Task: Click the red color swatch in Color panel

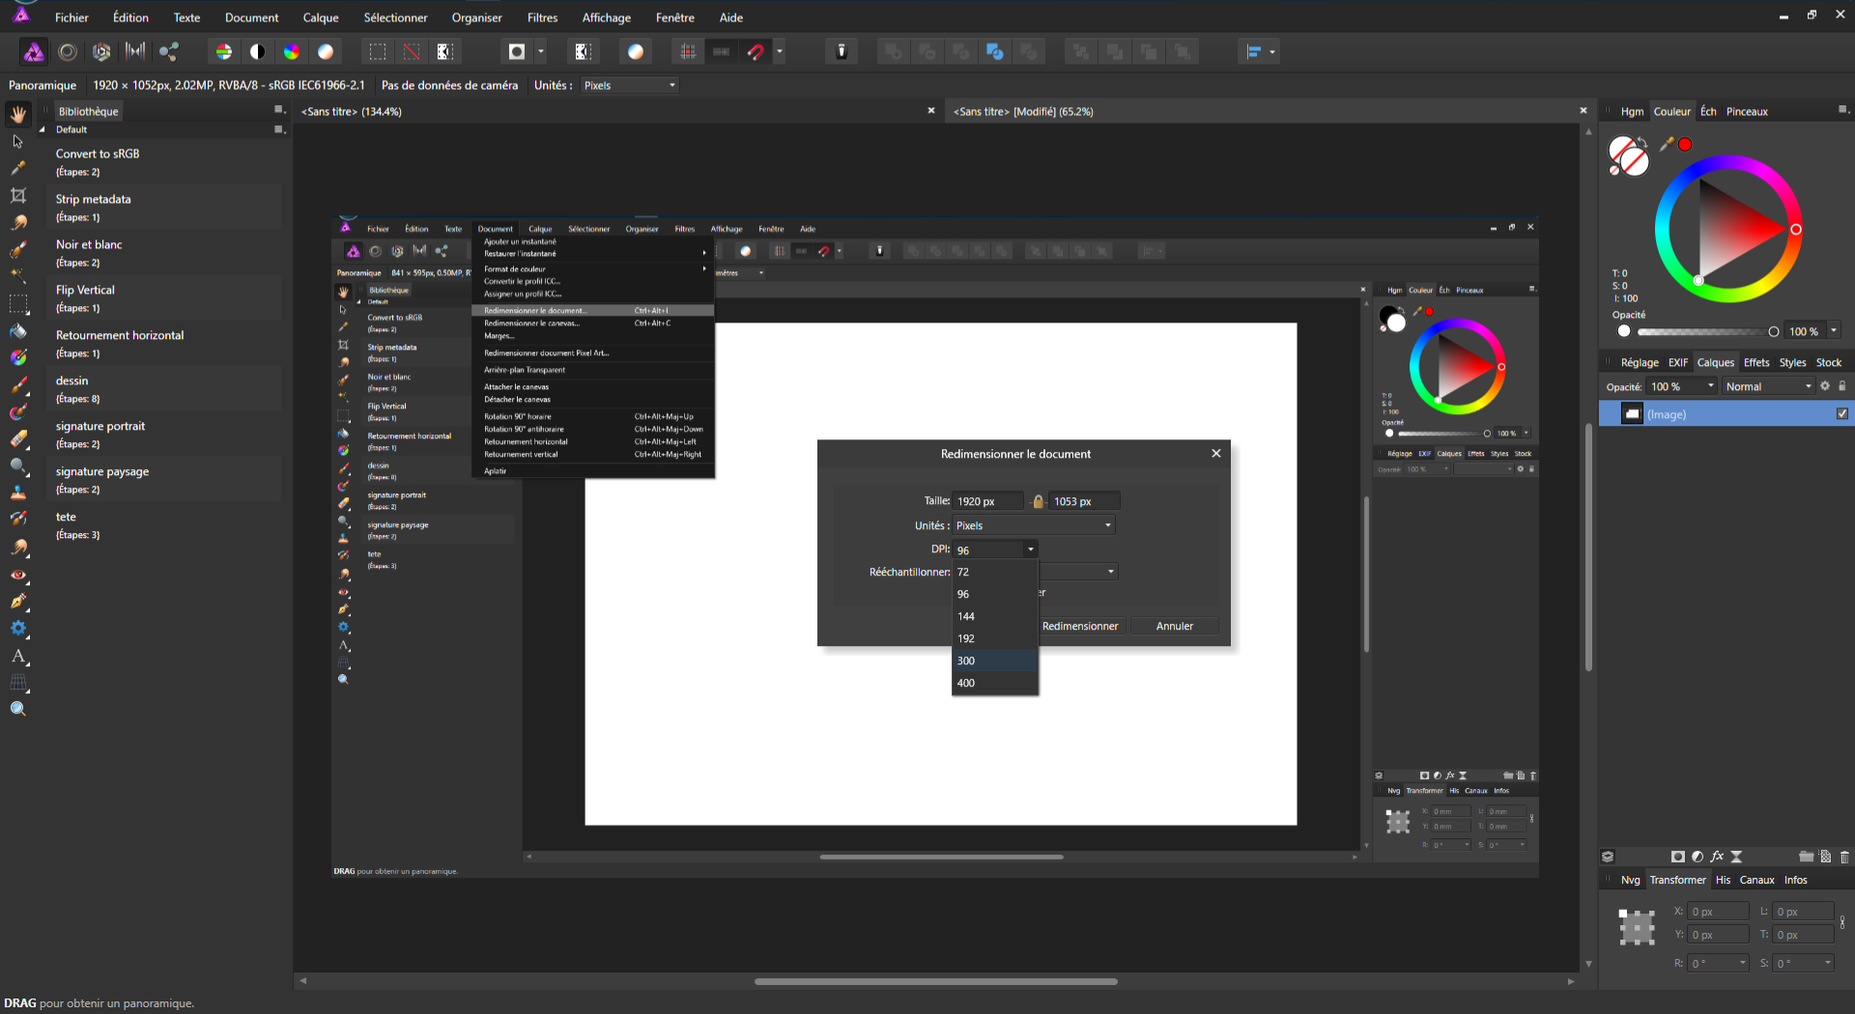Action: 1685,144
